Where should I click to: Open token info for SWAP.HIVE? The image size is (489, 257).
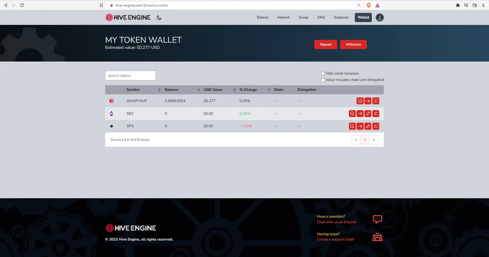coord(360,101)
